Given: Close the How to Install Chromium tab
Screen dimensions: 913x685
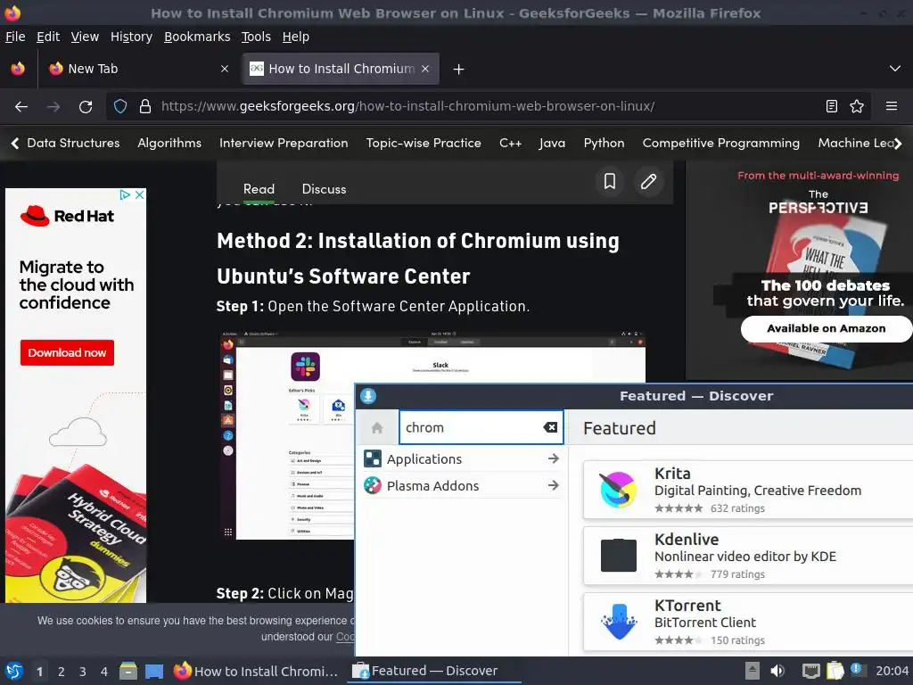Looking at the screenshot, I should tap(425, 69).
